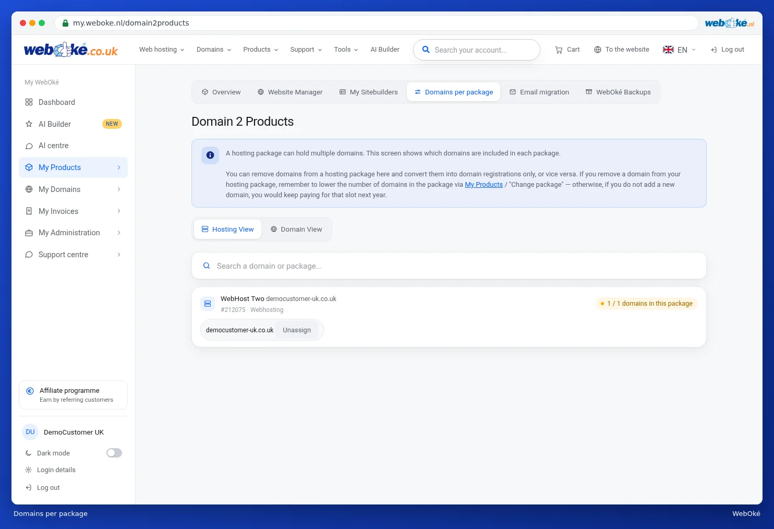
Task: Click the browser address bar URL
Action: pyautogui.click(x=131, y=23)
